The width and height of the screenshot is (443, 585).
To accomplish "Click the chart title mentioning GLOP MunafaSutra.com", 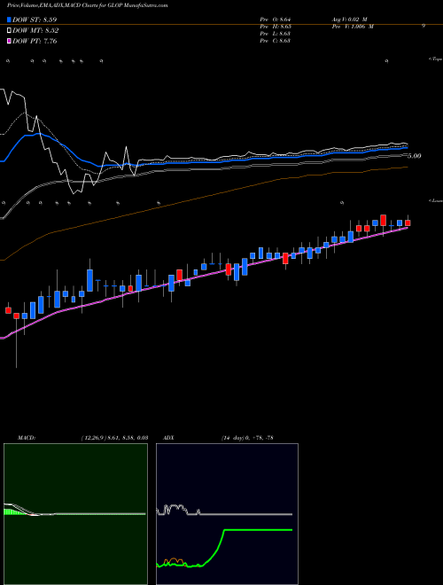I will click(x=87, y=5).
